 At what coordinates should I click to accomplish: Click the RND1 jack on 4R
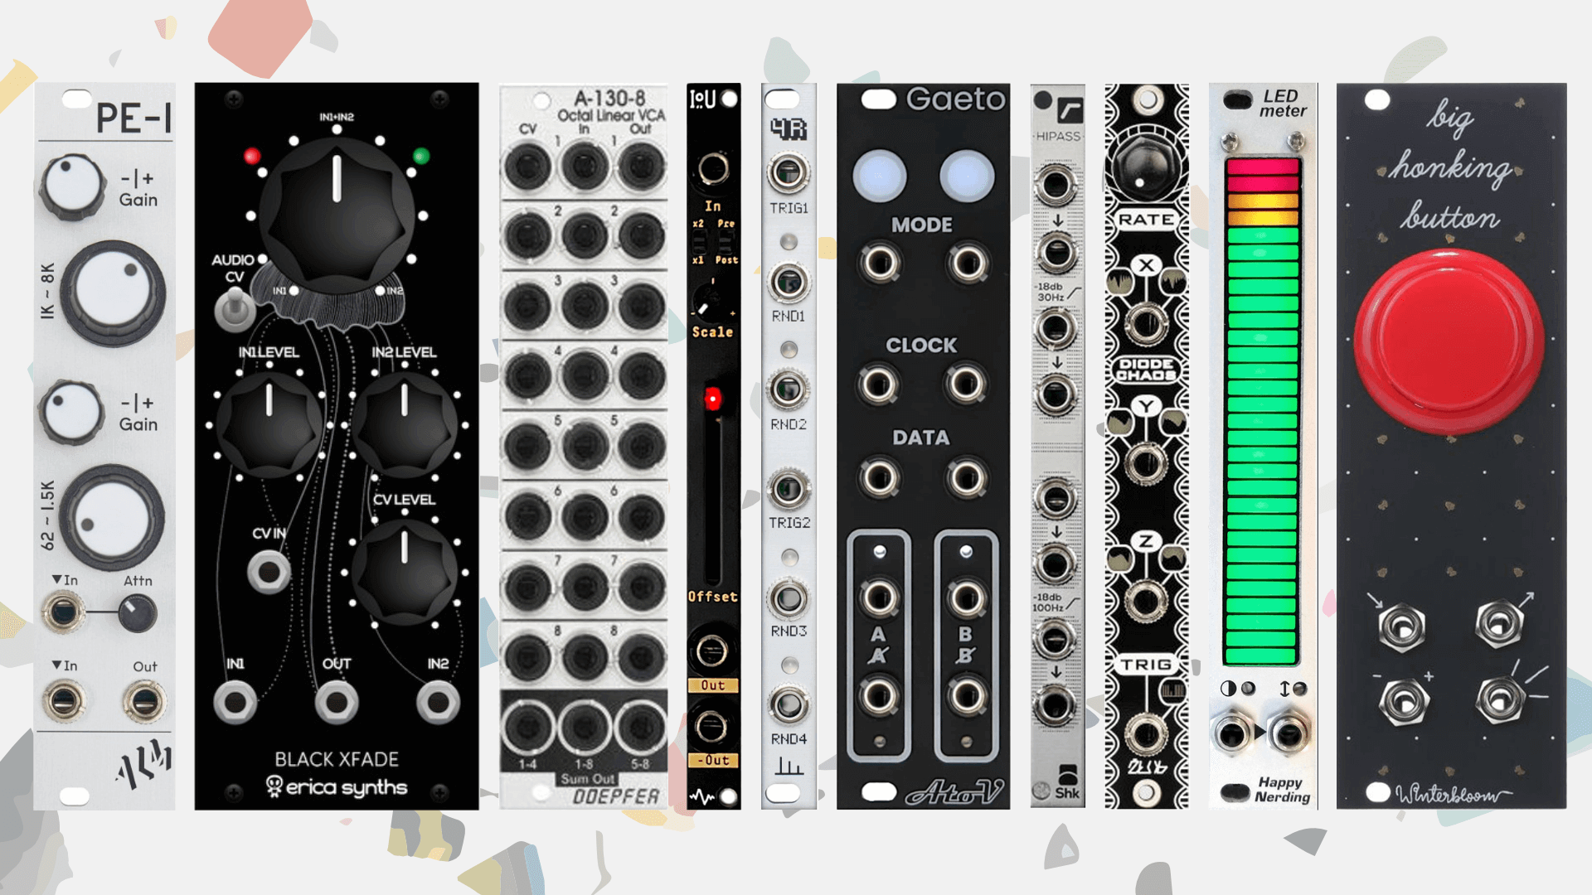pos(788,282)
